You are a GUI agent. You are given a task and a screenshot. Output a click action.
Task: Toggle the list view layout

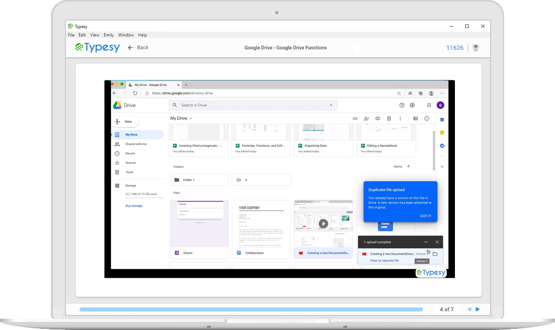coord(415,118)
